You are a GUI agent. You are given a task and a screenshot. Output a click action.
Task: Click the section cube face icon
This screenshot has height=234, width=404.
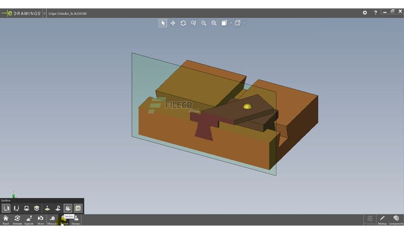click(37, 208)
